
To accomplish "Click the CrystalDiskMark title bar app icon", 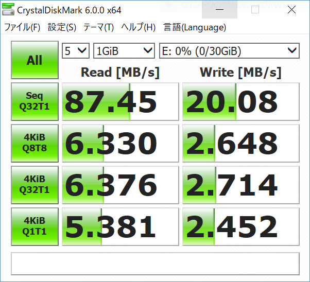I will click(x=9, y=10).
